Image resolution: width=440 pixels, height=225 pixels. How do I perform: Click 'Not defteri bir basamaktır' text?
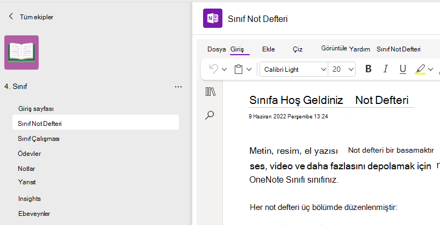[391, 151]
